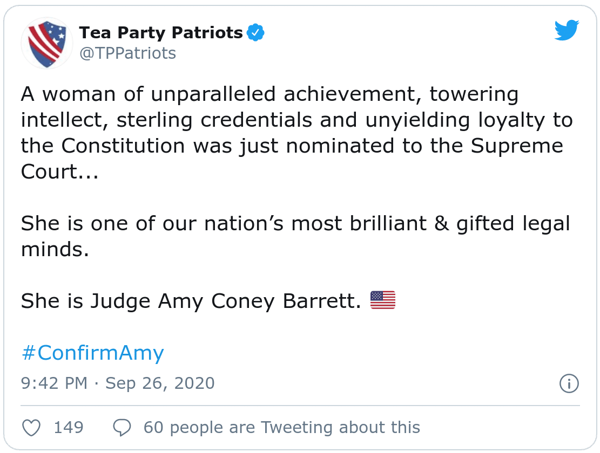Like the tweet with heart icon

31,428
